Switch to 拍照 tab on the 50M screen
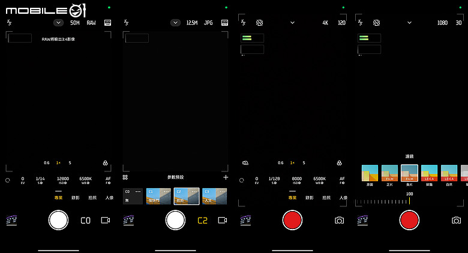The width and height of the screenshot is (468, 253). tap(92, 198)
